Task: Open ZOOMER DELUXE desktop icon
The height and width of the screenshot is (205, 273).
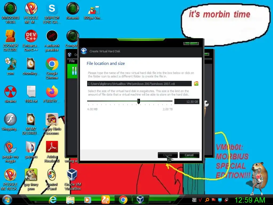Action: [x=10, y=41]
